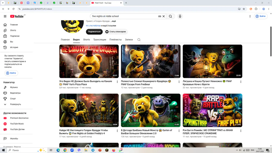Click the Подписаться button
Viewport: 272px width, 153px height.
point(94,32)
